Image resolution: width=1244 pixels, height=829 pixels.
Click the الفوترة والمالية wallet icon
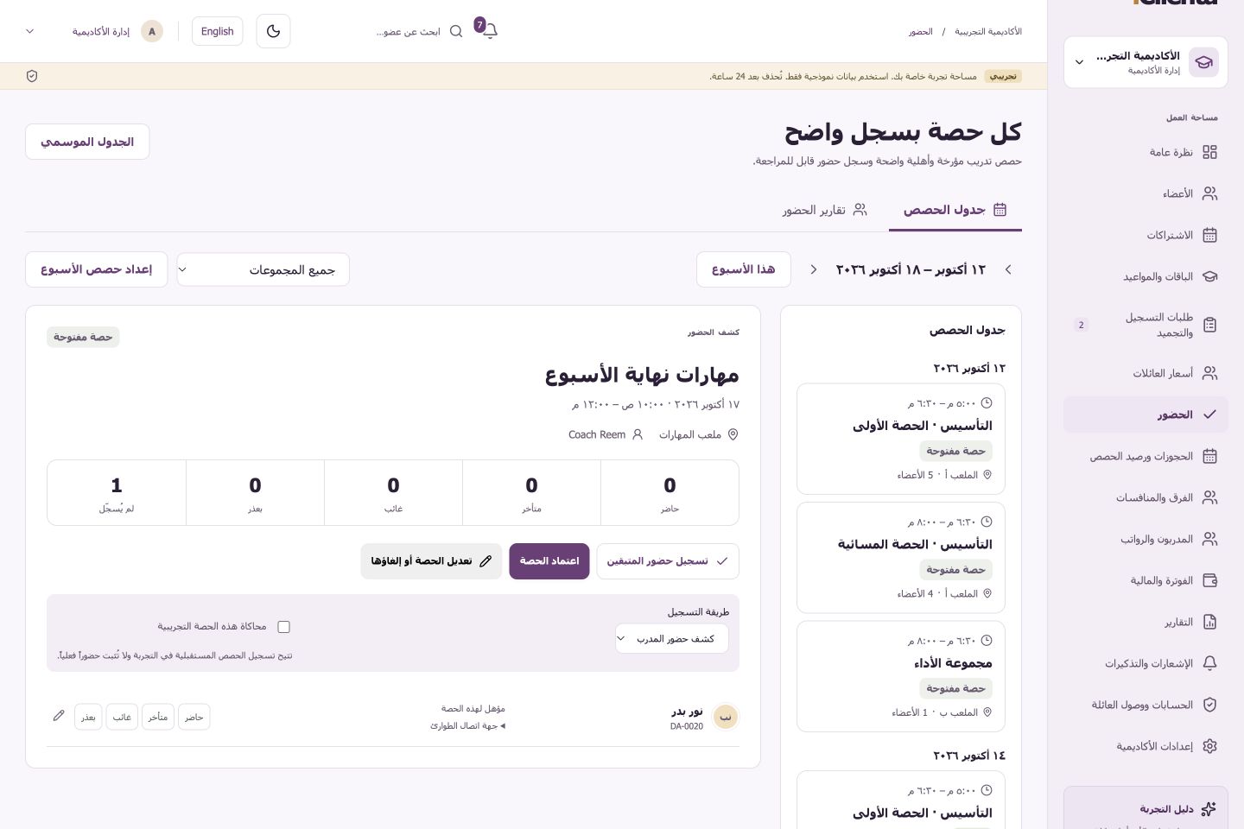pyautogui.click(x=1209, y=580)
